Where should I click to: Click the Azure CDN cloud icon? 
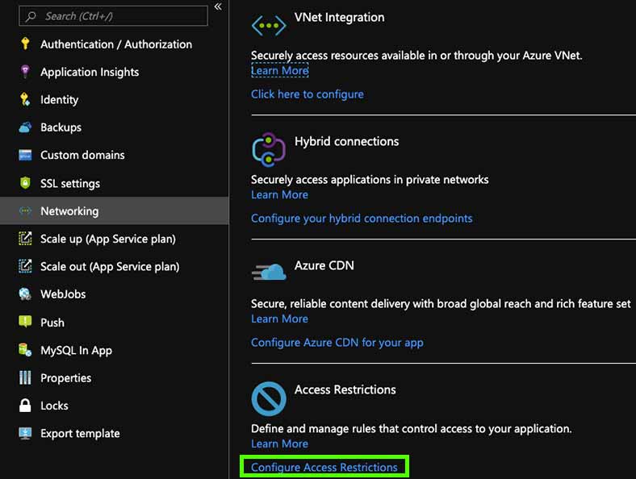(x=269, y=272)
